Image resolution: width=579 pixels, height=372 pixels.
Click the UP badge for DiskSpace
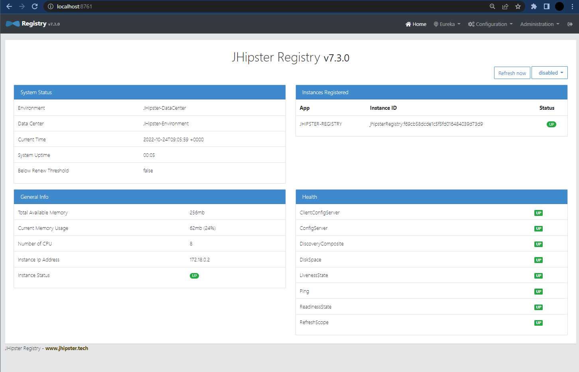pyautogui.click(x=538, y=260)
